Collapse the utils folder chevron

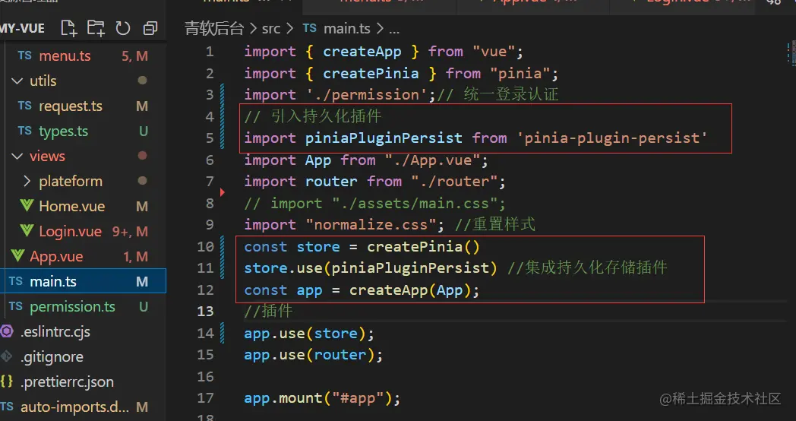click(x=17, y=81)
